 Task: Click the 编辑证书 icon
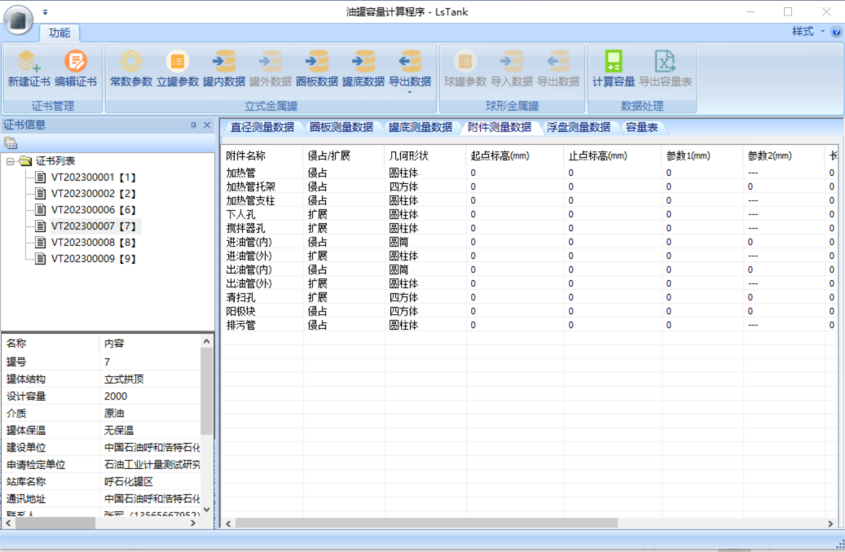tap(76, 61)
